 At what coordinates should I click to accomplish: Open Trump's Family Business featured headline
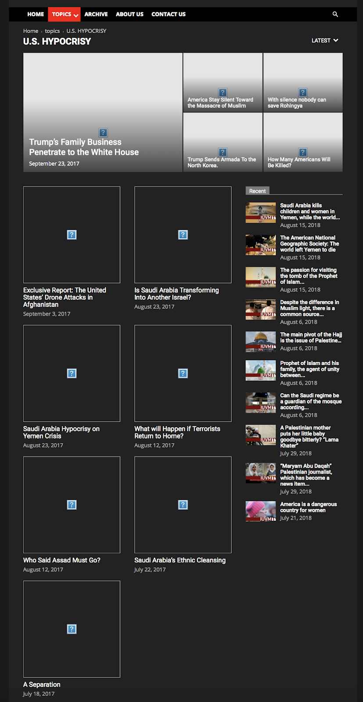pyautogui.click(x=84, y=147)
